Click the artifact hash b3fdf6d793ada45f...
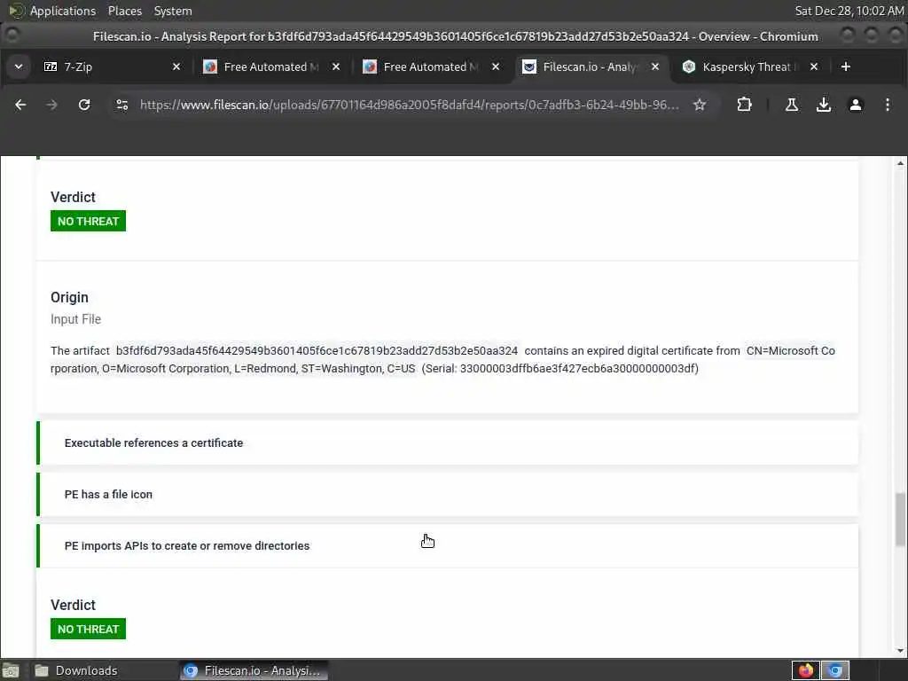 pyautogui.click(x=317, y=351)
